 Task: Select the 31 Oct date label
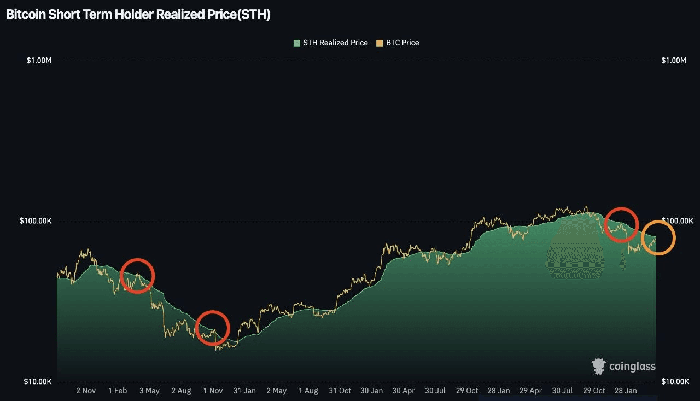tap(340, 391)
